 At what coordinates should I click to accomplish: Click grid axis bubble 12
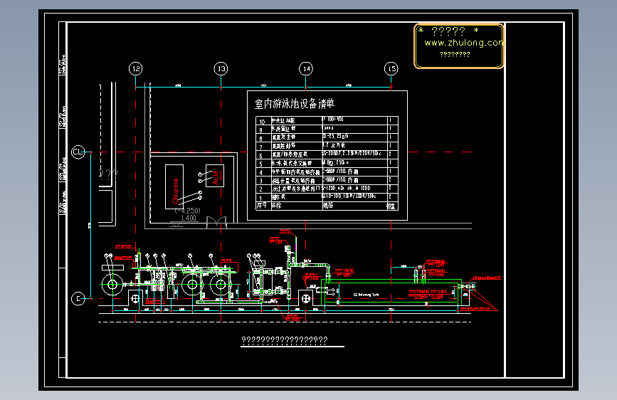pyautogui.click(x=135, y=69)
